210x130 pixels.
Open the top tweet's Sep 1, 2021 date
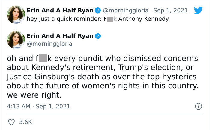click(170, 11)
